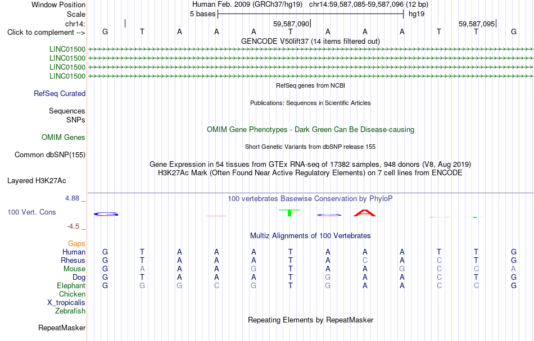Click the Layered H3K27Ac track label
Image resolution: width=534 pixels, height=341 pixels.
pyautogui.click(x=37, y=181)
